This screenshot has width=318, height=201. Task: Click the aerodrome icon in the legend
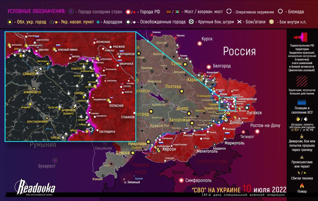click(99, 22)
